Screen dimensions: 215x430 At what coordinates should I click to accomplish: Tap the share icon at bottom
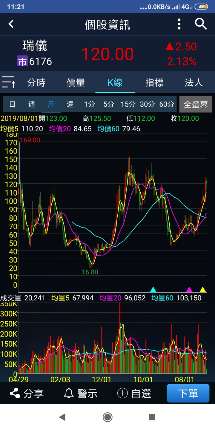[15, 393]
